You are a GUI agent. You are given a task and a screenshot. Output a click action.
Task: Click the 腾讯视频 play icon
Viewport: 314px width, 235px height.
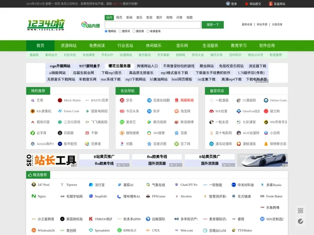pyautogui.click(x=149, y=122)
